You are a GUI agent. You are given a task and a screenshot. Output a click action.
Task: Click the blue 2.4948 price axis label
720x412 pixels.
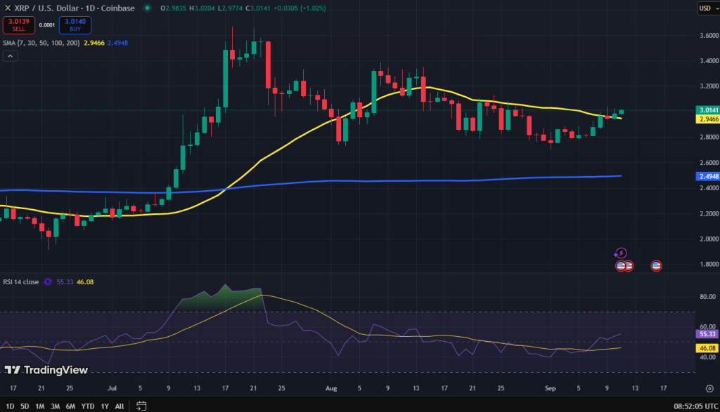coord(708,176)
